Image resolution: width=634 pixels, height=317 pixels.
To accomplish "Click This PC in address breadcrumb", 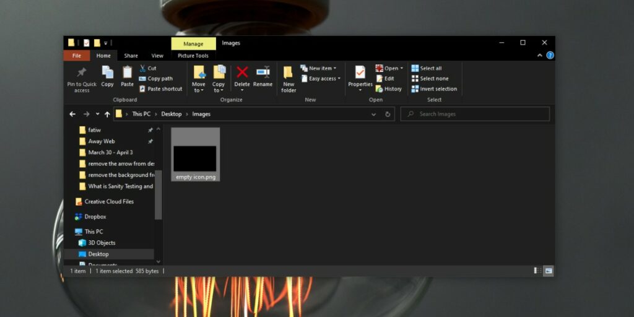I will click(x=141, y=114).
